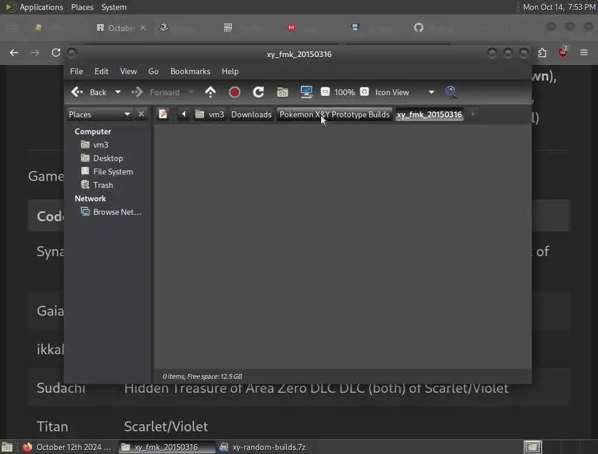Image resolution: width=598 pixels, height=454 pixels.
Task: Click the status bar free space text
Action: point(203,376)
